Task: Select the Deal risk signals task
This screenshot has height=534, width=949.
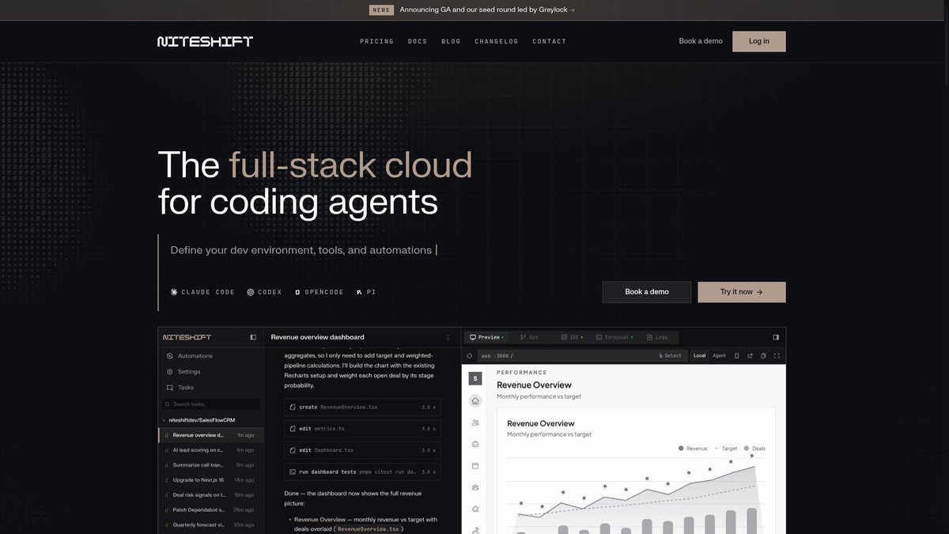Action: tap(211, 495)
